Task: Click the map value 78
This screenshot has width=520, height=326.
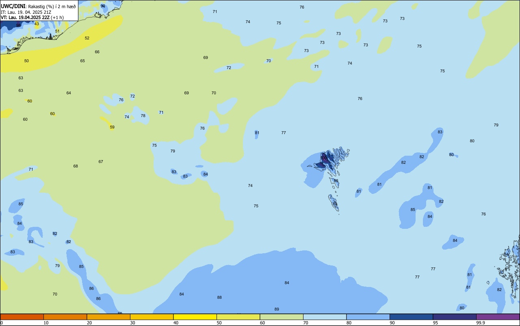Action: [143, 116]
